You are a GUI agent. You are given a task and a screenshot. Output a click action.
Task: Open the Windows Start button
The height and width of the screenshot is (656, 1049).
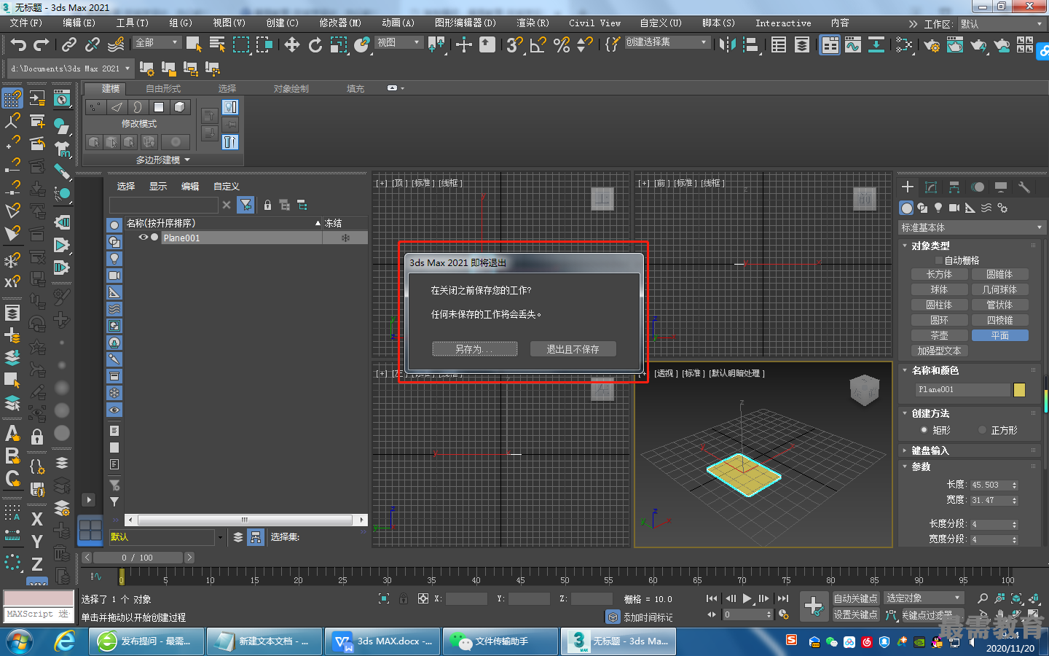(20, 641)
